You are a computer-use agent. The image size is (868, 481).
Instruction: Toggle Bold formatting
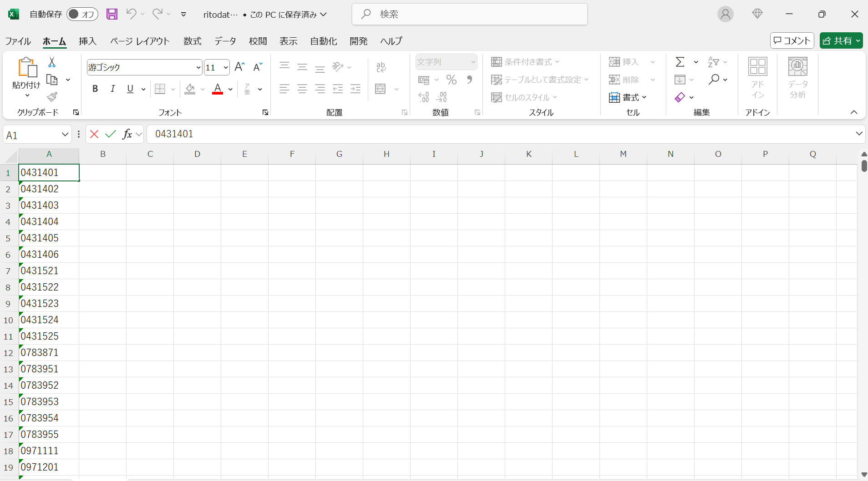click(x=95, y=89)
